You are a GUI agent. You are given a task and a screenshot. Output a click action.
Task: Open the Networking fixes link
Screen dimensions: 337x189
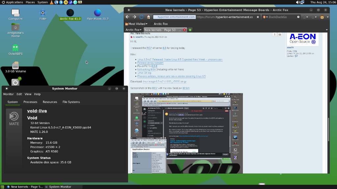coord(146,70)
